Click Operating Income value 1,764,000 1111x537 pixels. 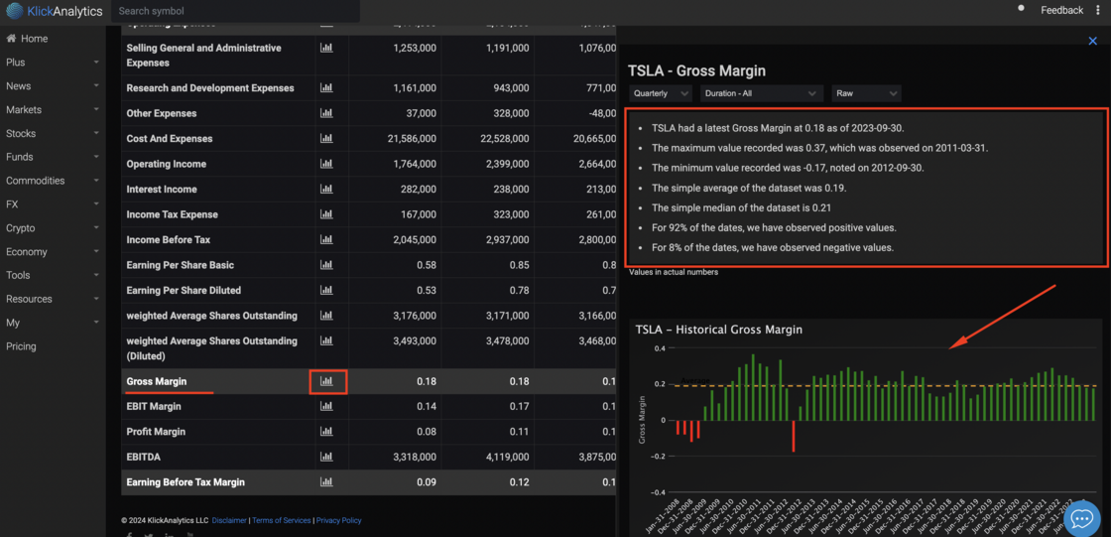pyautogui.click(x=413, y=164)
